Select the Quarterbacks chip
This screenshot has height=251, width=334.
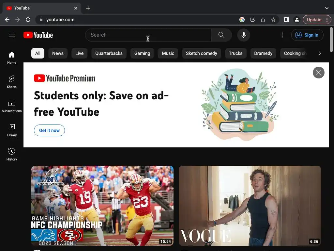point(109,53)
